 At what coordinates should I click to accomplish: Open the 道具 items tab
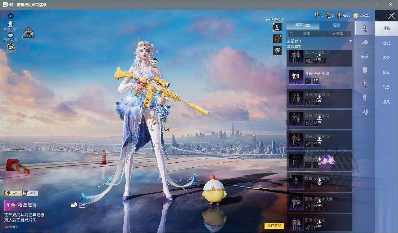(x=386, y=102)
